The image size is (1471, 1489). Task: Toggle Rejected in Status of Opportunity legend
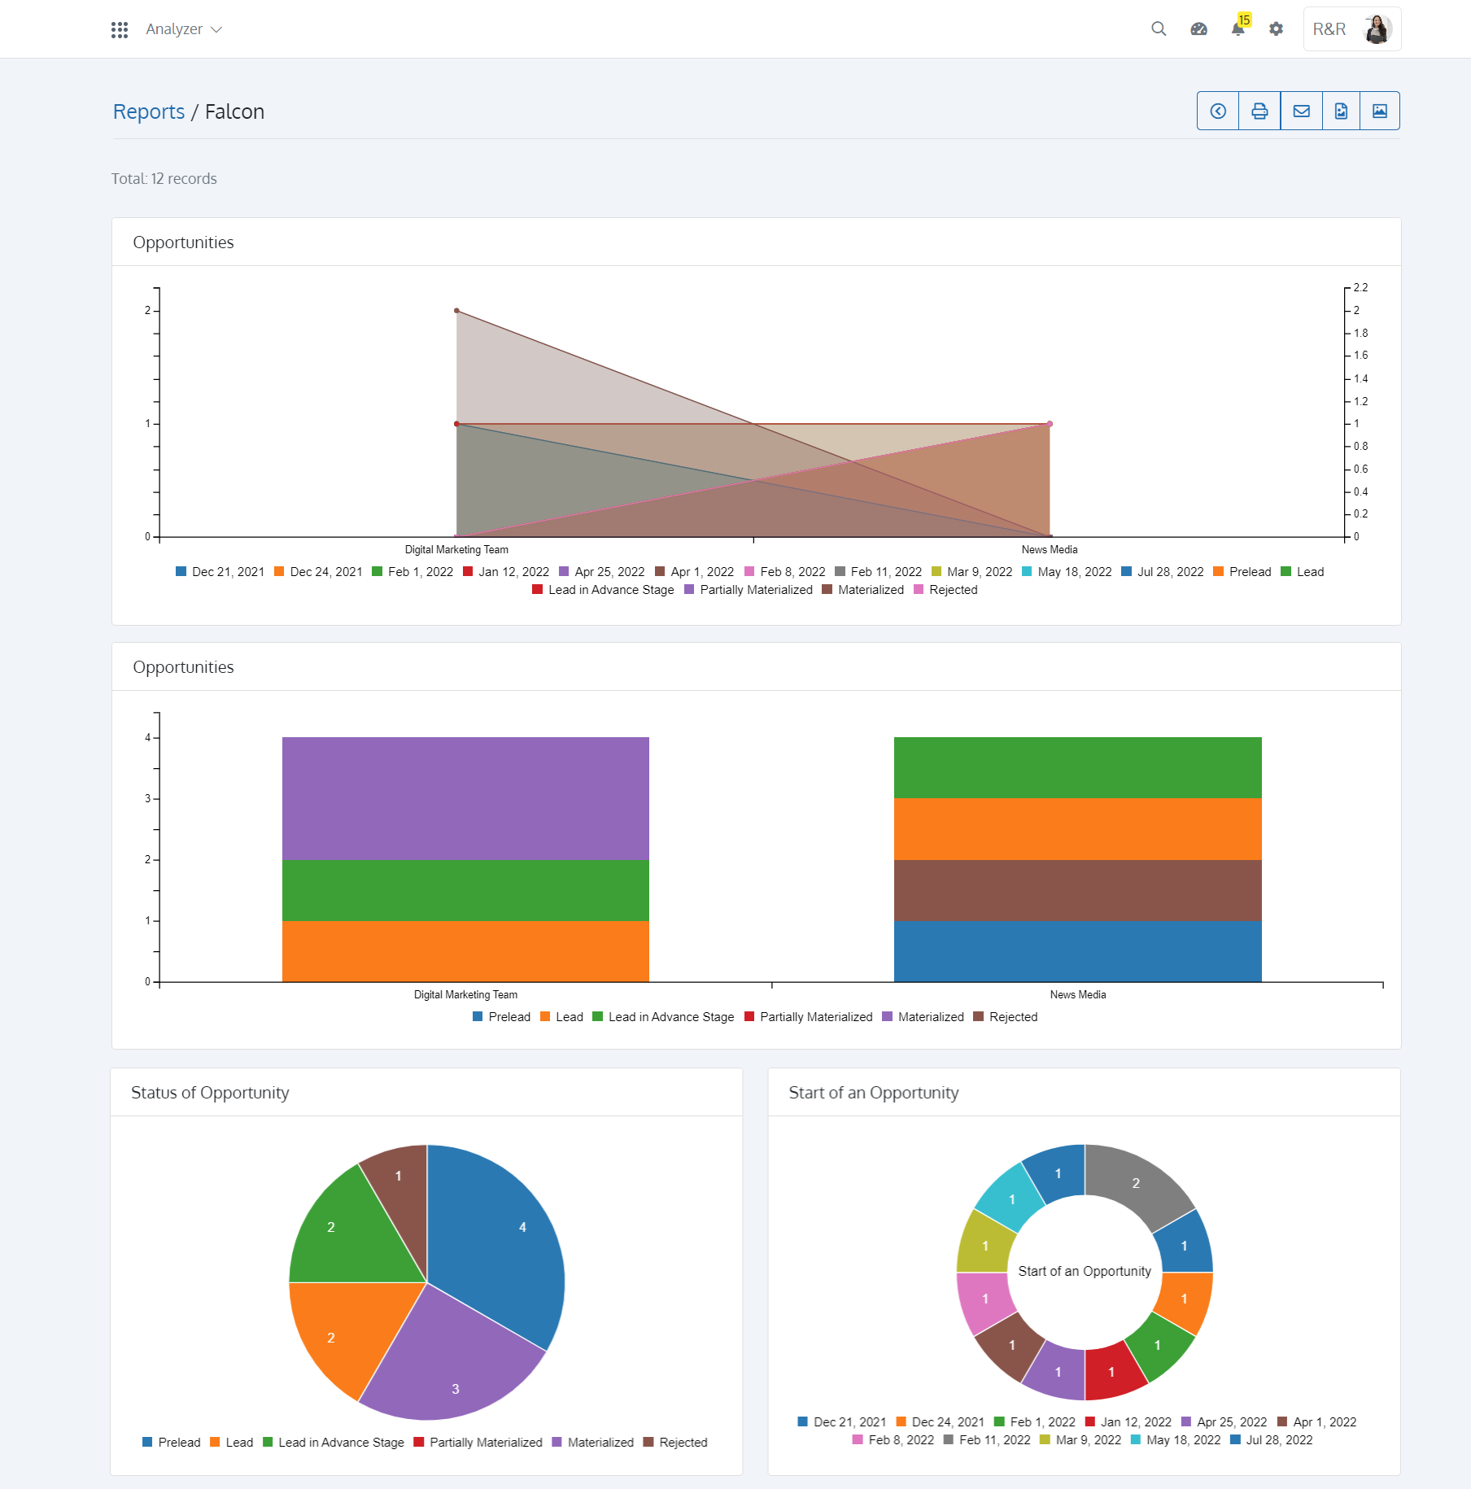[x=675, y=1443]
